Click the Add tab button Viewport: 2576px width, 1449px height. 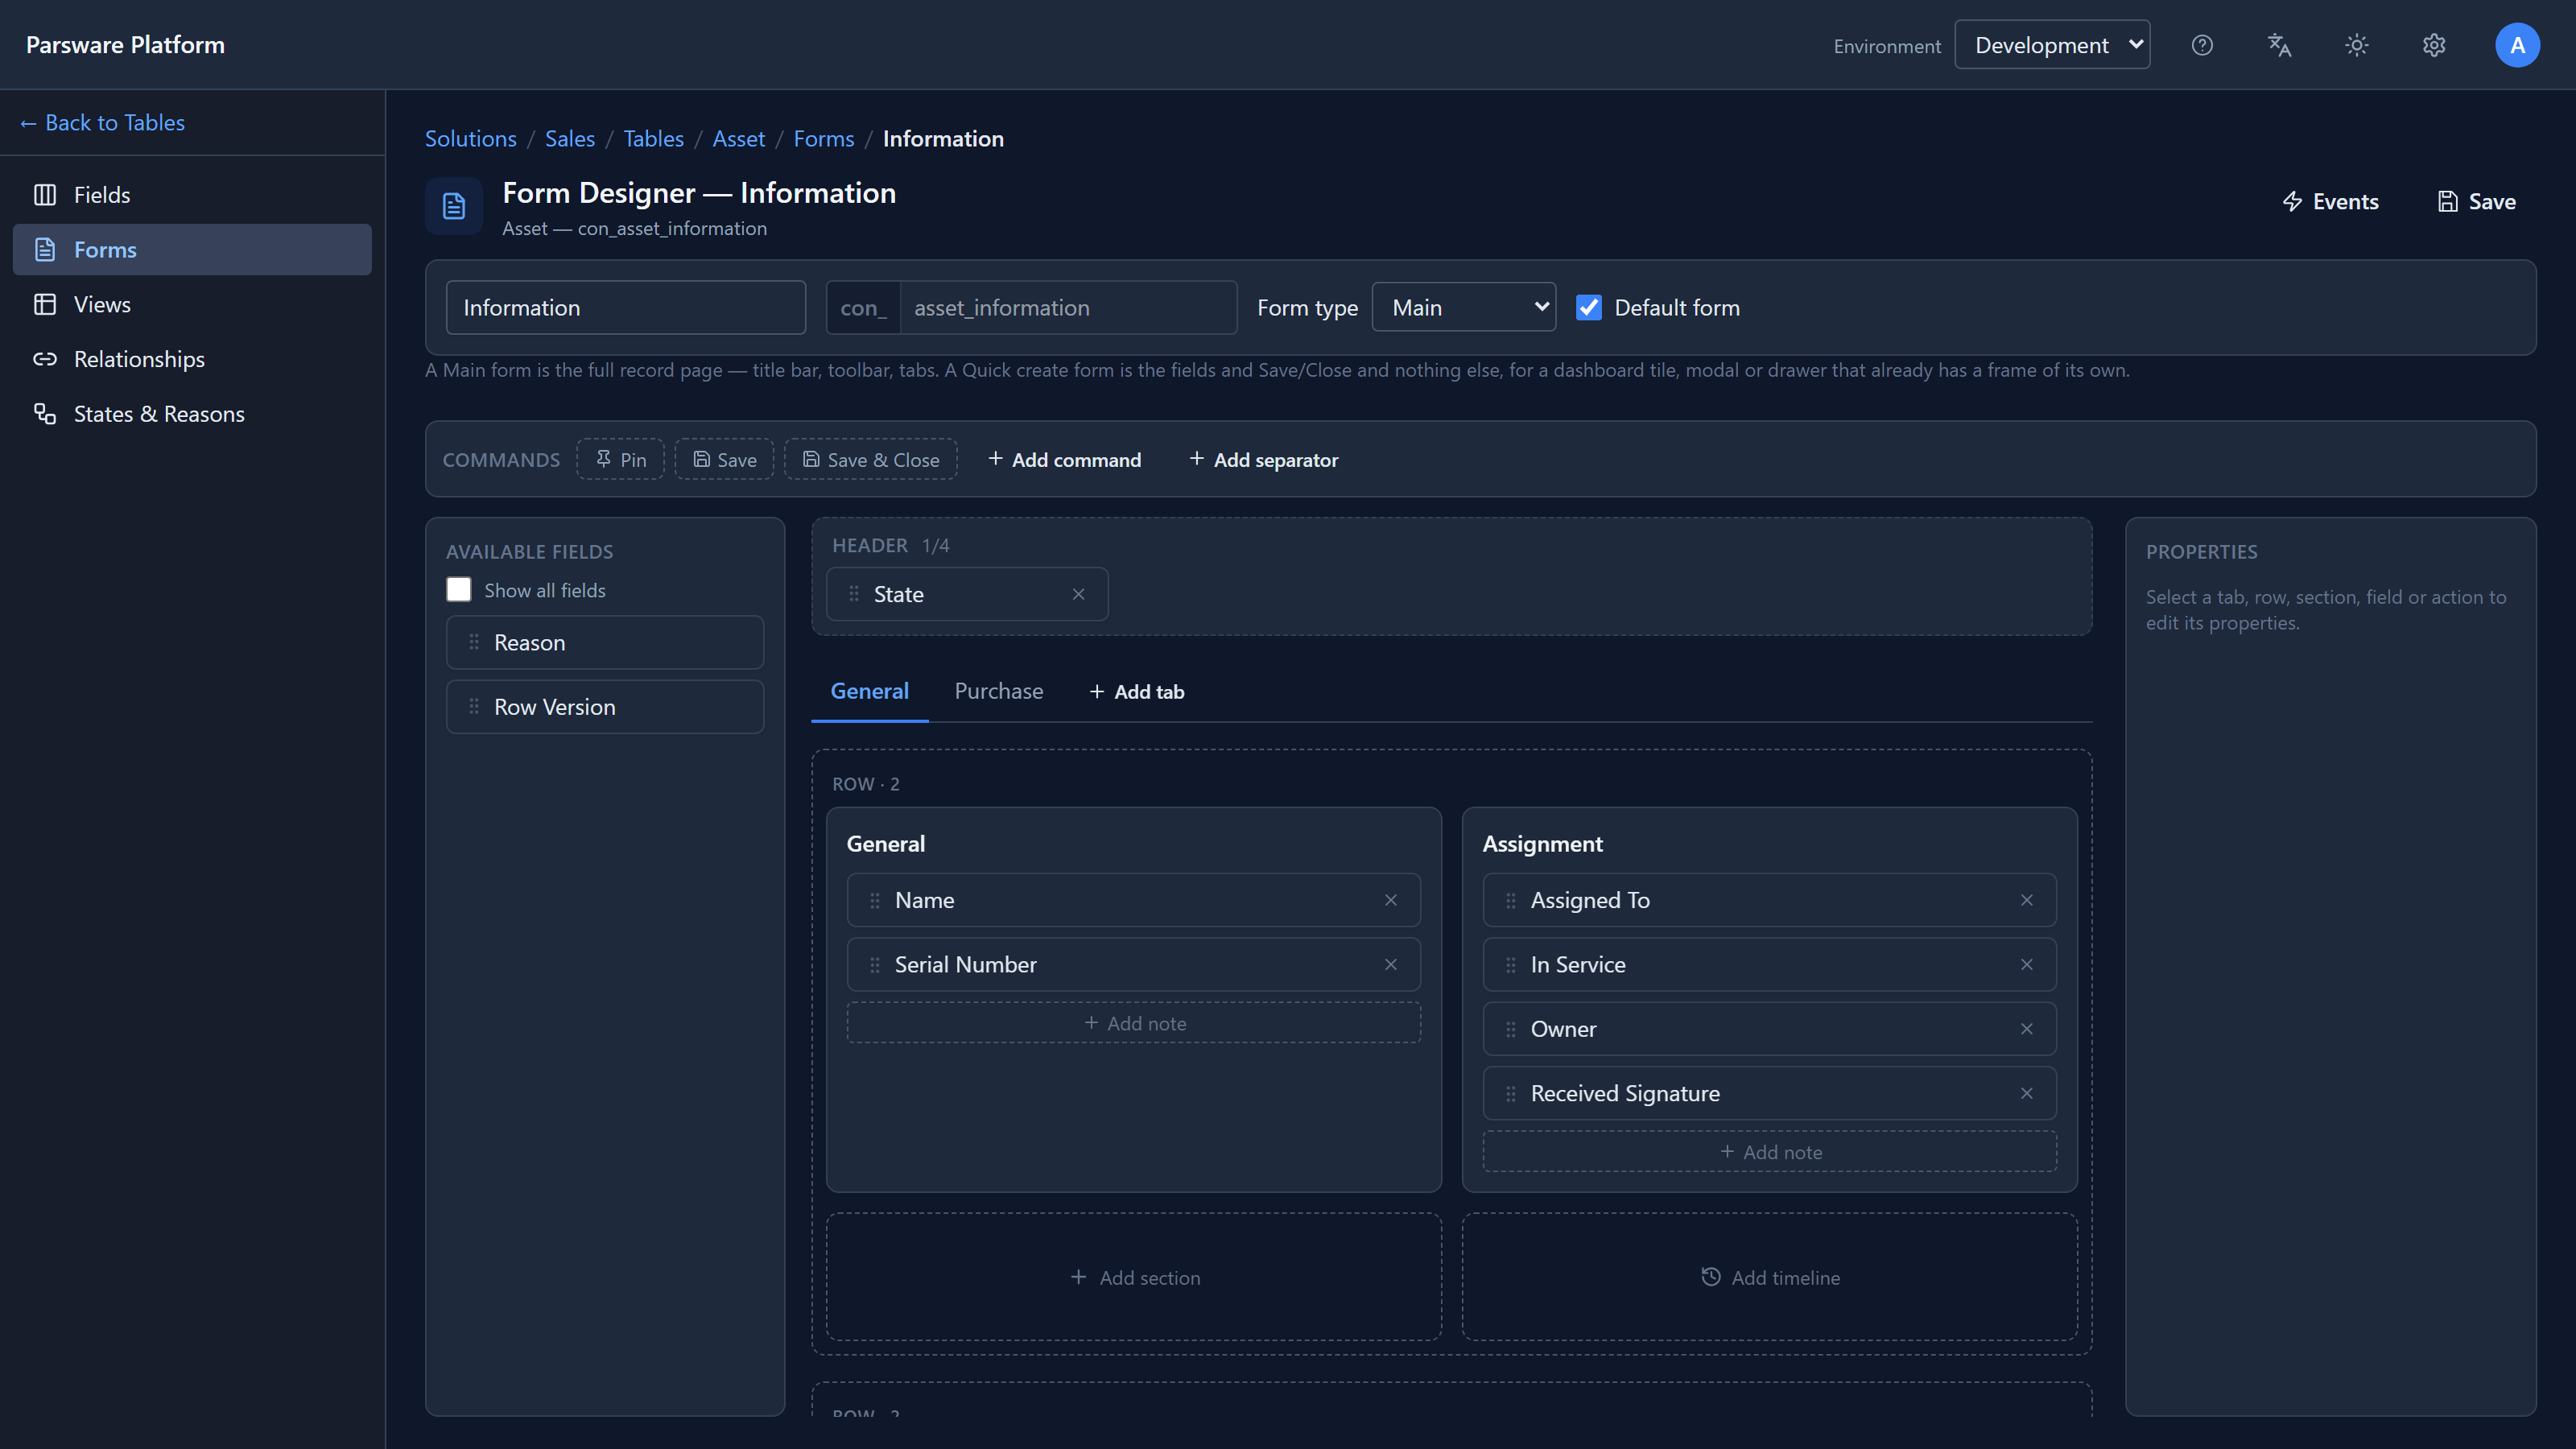pos(1136,691)
